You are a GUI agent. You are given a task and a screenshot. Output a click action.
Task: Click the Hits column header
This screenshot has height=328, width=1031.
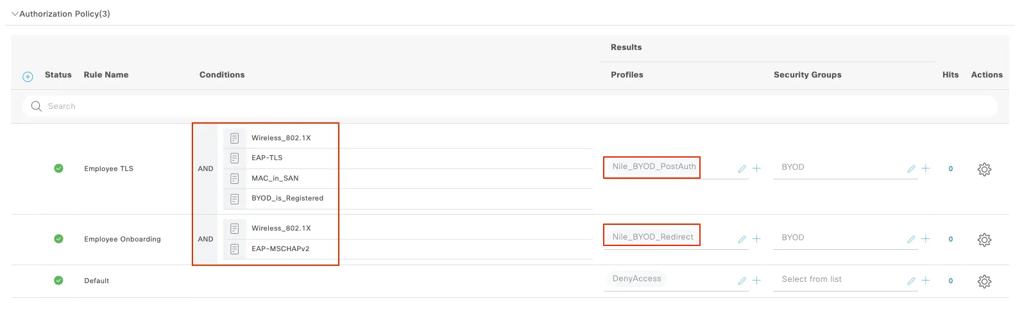click(950, 75)
